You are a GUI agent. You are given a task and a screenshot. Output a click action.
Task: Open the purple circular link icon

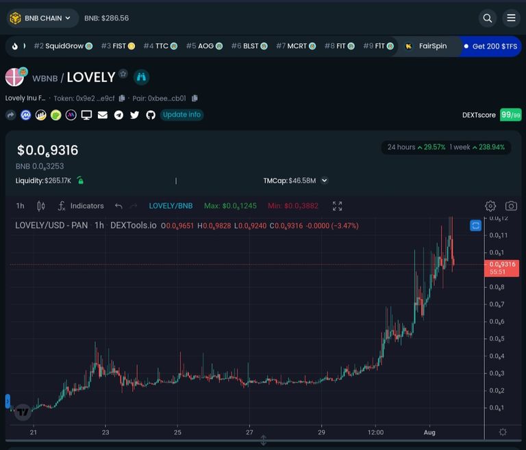coord(71,115)
